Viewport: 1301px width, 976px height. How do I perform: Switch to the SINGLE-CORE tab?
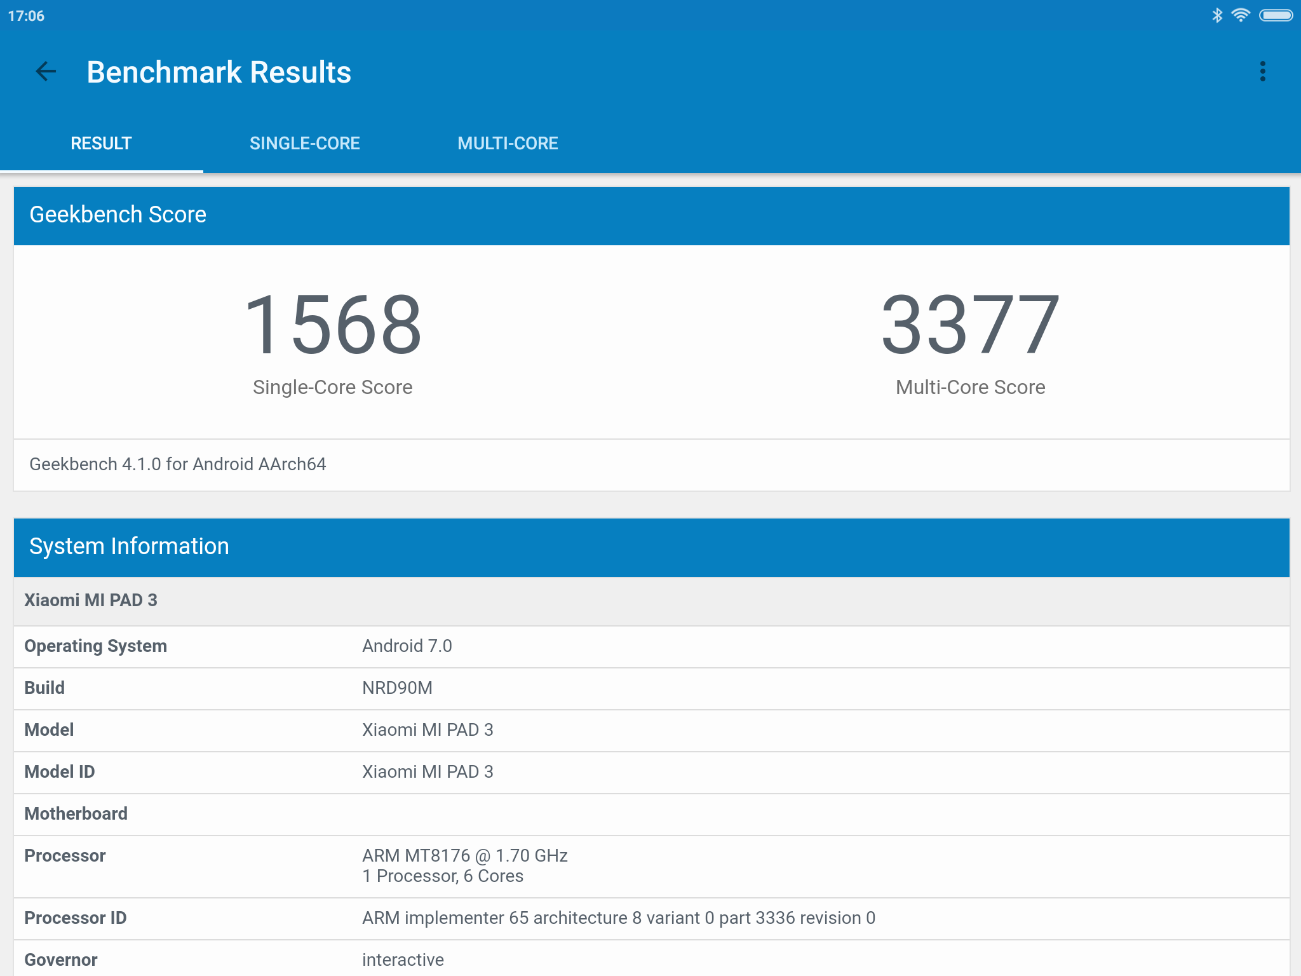tap(304, 144)
